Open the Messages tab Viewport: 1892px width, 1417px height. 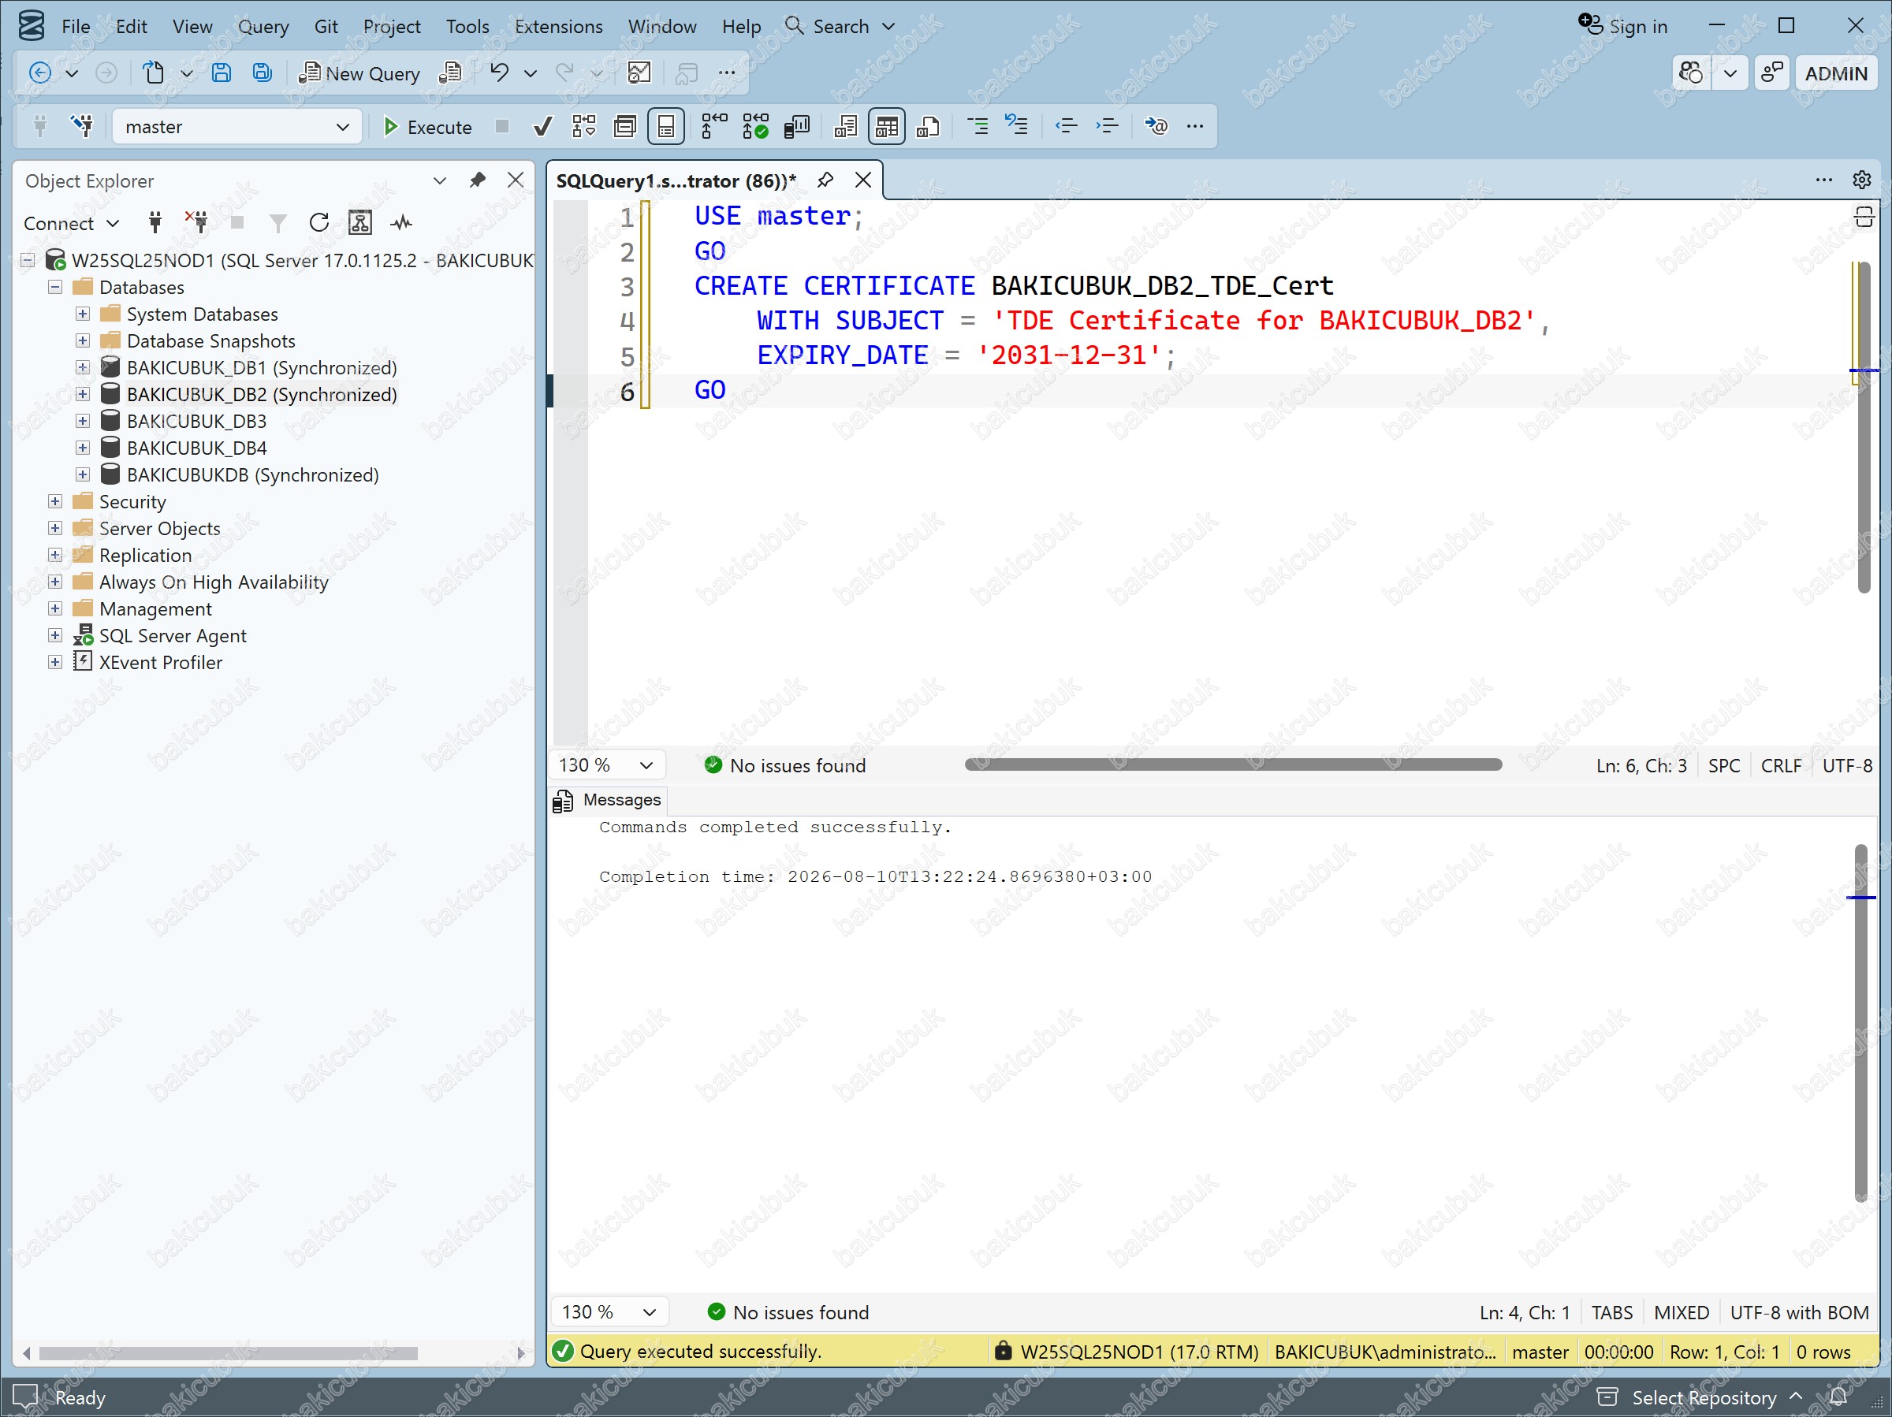[x=608, y=800]
